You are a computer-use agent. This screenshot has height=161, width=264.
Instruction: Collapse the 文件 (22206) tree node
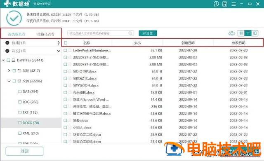click(x=9, y=81)
